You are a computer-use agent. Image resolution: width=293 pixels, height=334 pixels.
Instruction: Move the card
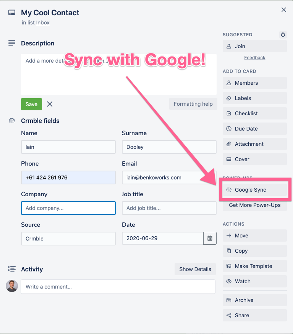(x=255, y=236)
